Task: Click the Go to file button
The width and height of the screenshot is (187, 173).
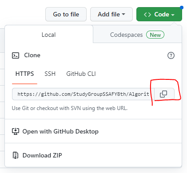Action: click(66, 14)
